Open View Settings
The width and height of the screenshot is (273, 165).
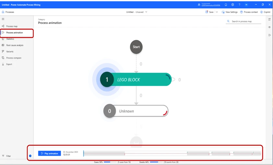click(x=230, y=12)
